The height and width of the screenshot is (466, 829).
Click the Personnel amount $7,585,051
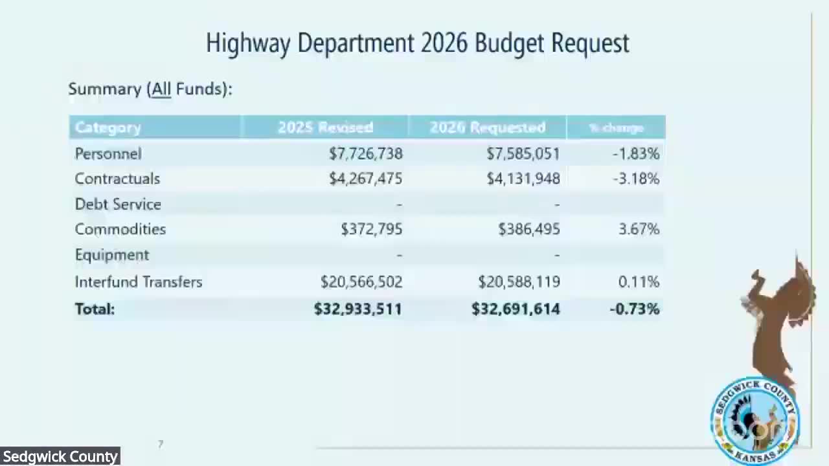tap(523, 153)
